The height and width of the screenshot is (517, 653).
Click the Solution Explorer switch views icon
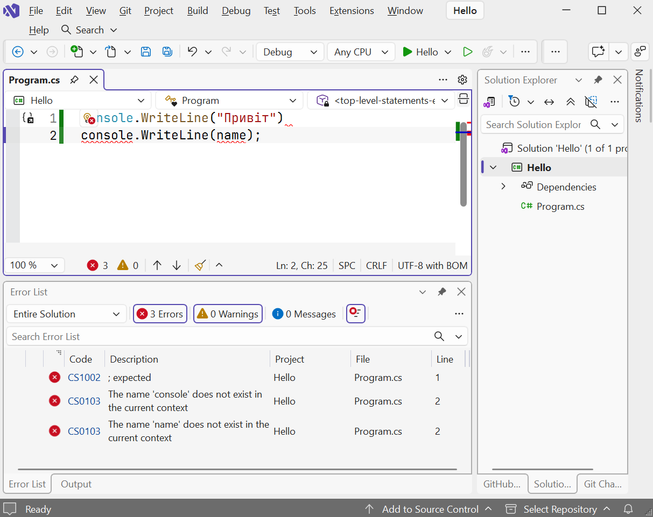(490, 102)
